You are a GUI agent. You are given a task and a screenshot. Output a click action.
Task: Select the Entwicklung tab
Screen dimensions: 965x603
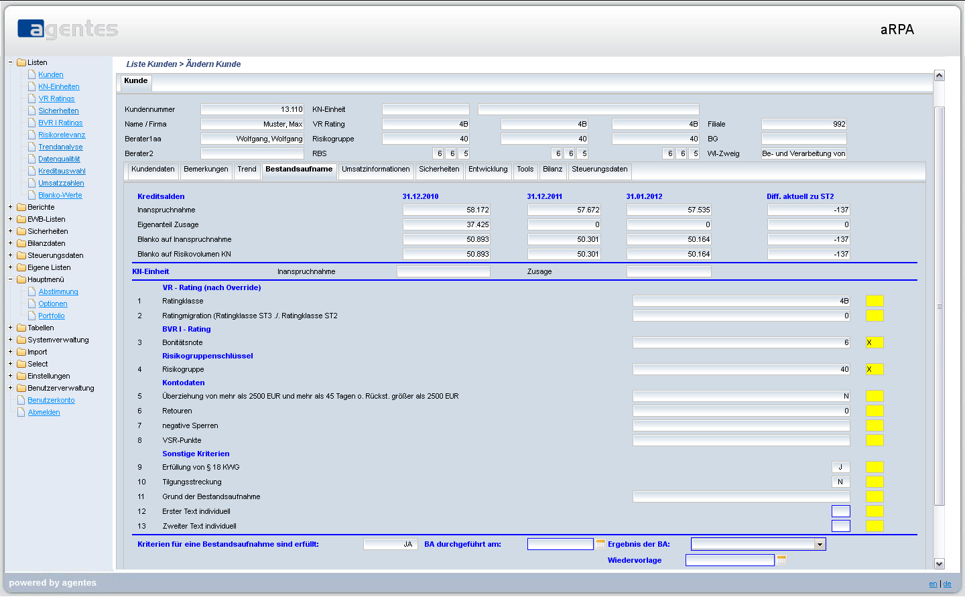[x=488, y=170]
